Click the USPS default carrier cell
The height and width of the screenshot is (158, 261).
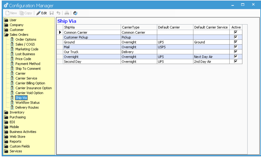click(x=175, y=47)
